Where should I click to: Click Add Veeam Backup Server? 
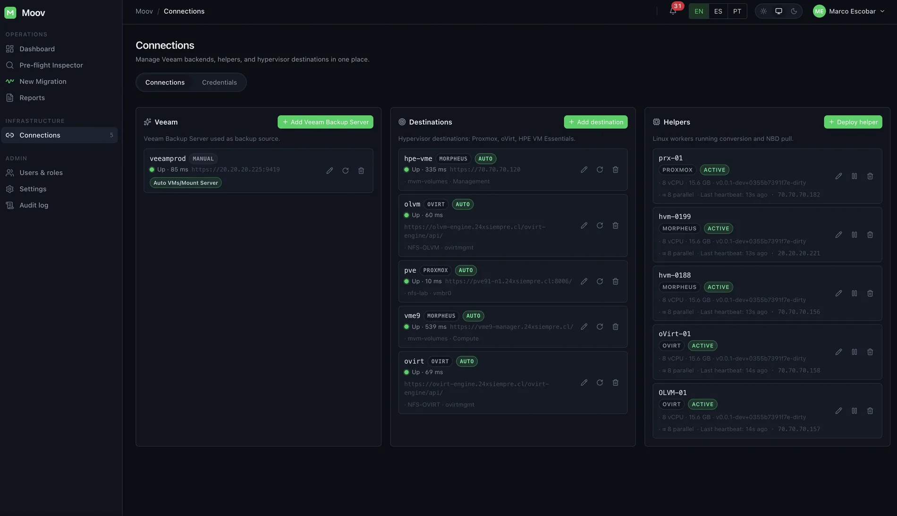325,122
